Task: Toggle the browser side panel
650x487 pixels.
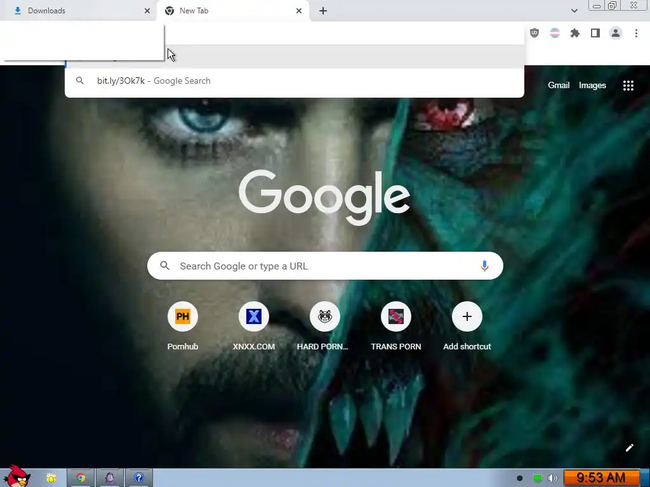Action: (x=595, y=33)
